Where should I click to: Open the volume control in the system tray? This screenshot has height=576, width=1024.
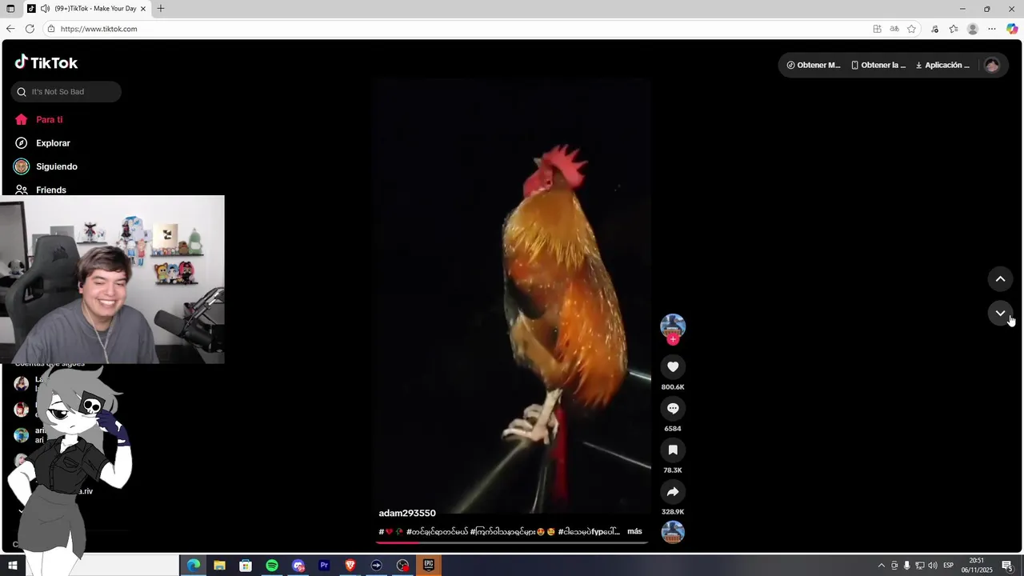pos(932,566)
